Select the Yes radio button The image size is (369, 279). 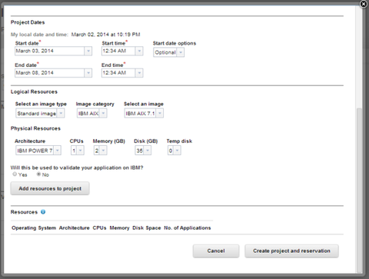15,174
